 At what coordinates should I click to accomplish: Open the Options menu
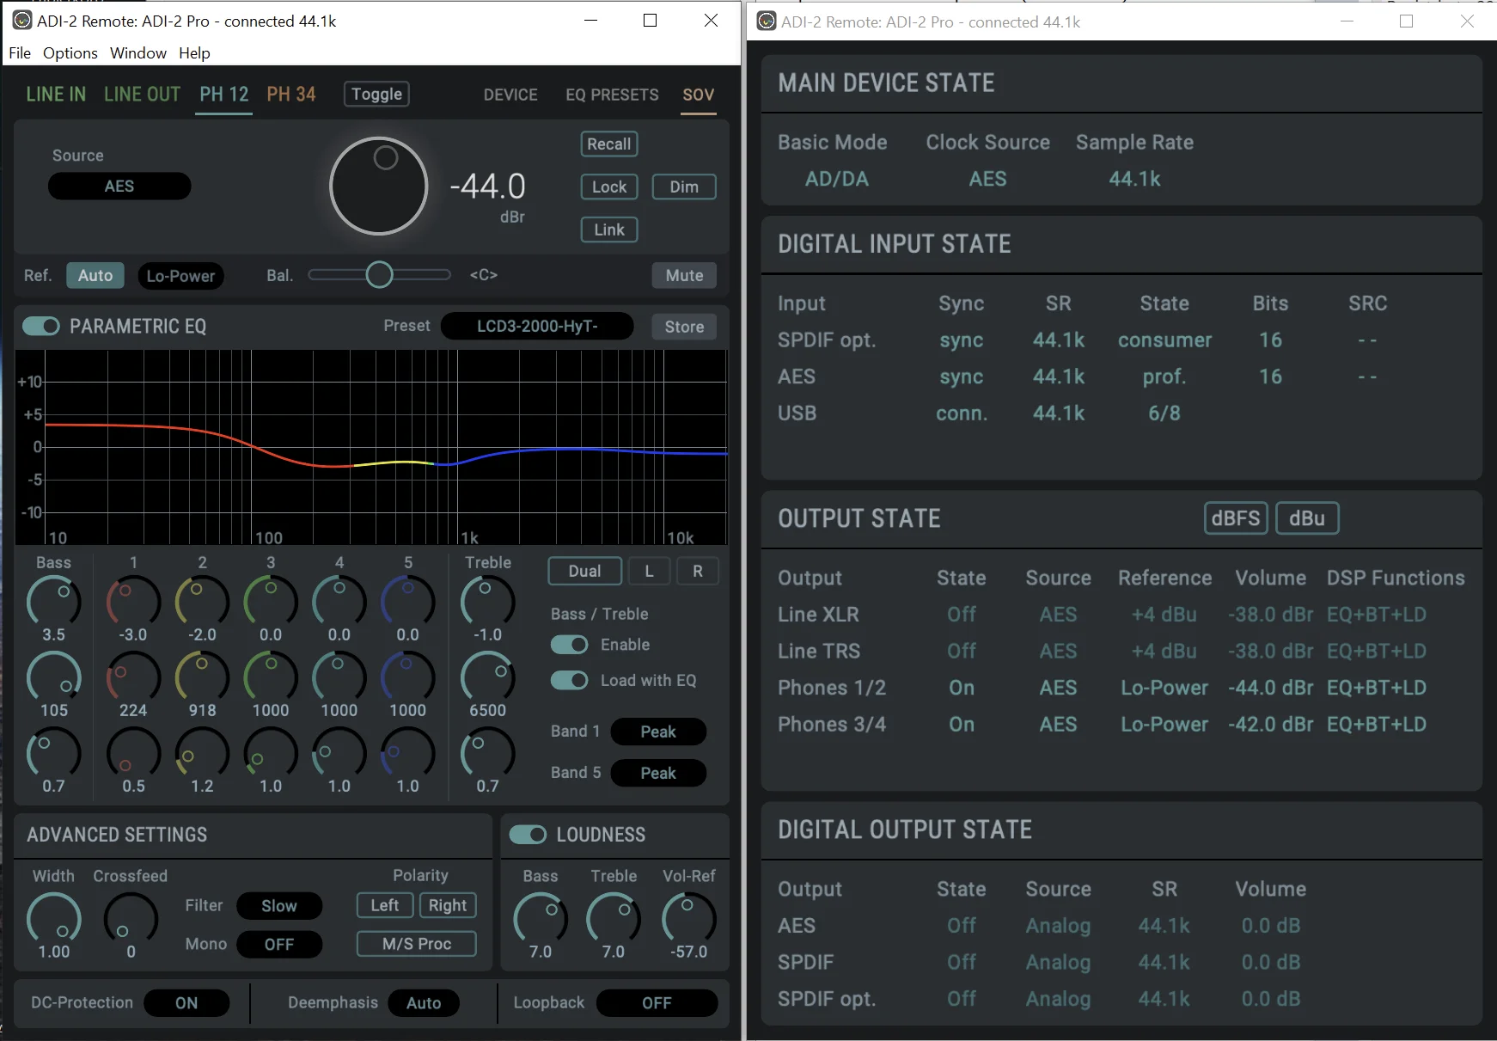(x=70, y=53)
